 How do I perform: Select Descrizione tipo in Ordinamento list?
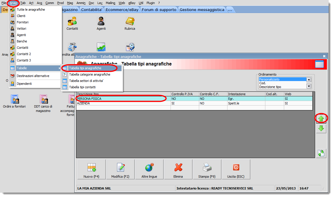[282, 87]
